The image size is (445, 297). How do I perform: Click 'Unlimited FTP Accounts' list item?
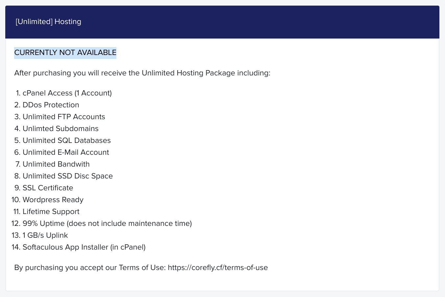pyautogui.click(x=64, y=117)
